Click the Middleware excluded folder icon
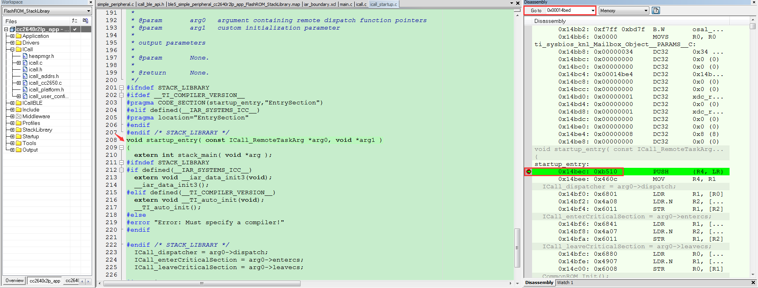This screenshot has width=758, height=288. [x=19, y=117]
